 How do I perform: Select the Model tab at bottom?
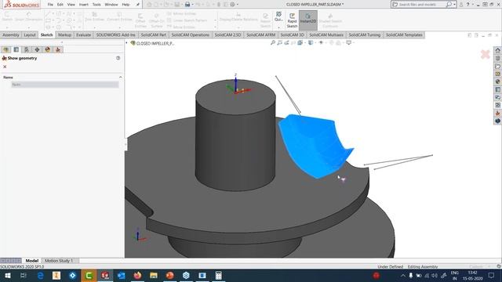(x=32, y=261)
